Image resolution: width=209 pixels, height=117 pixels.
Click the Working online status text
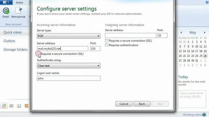pos(192,115)
